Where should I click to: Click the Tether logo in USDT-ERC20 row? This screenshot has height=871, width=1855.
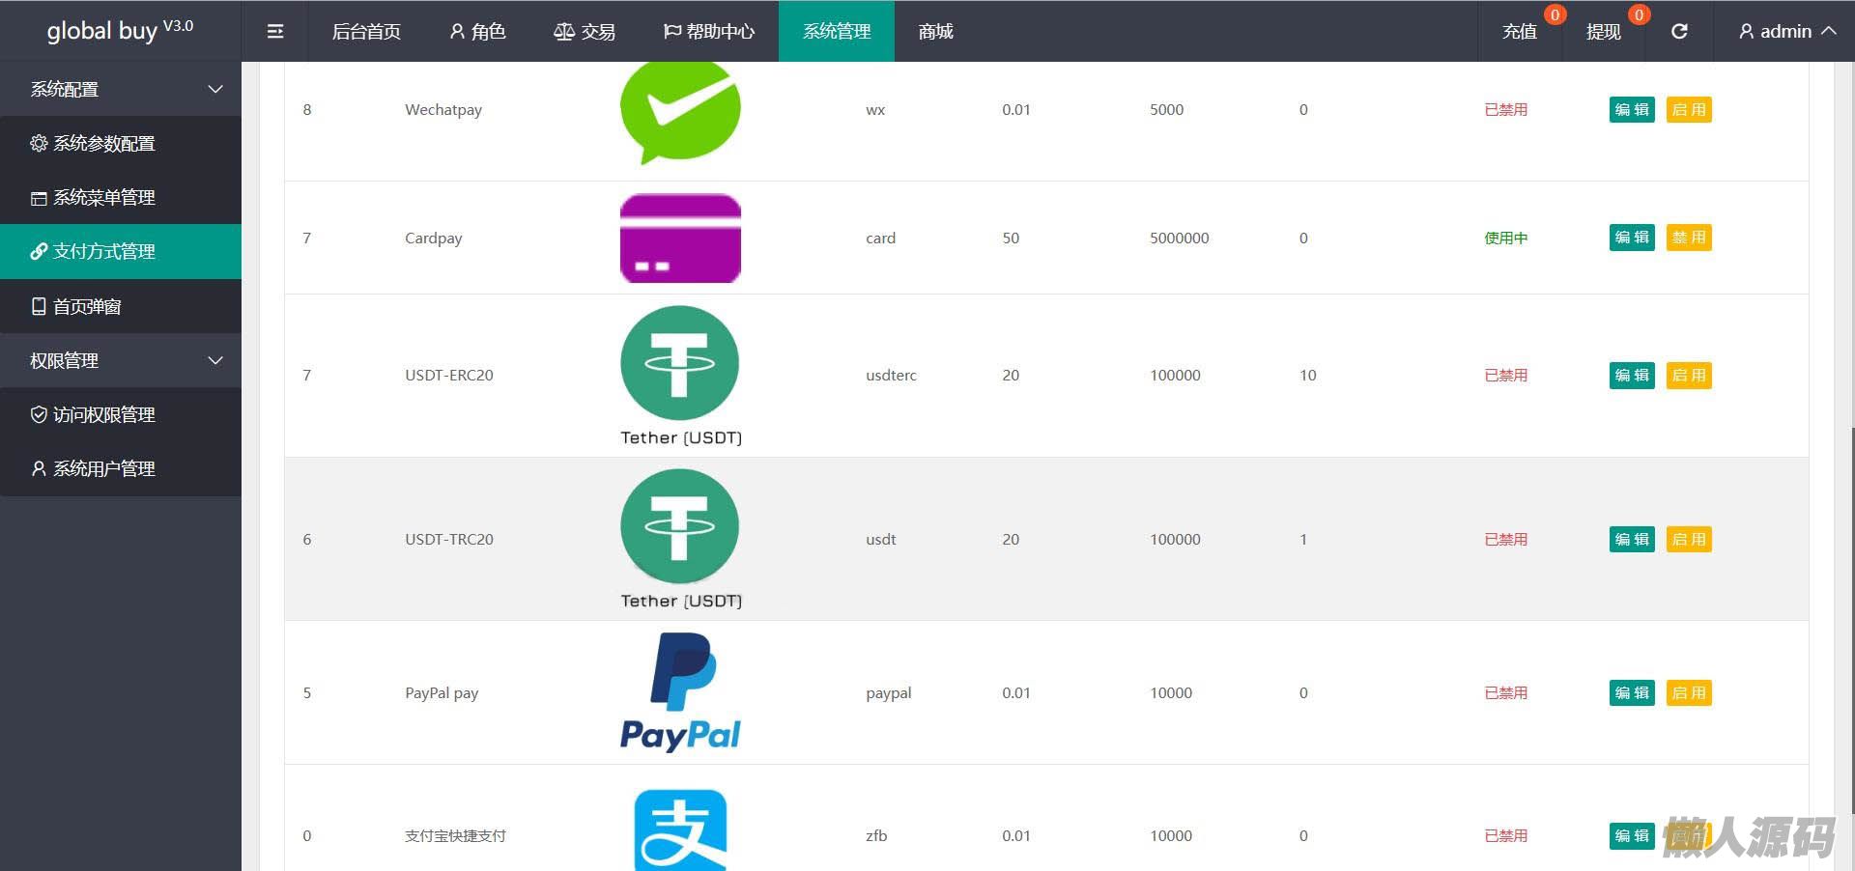[x=680, y=376]
